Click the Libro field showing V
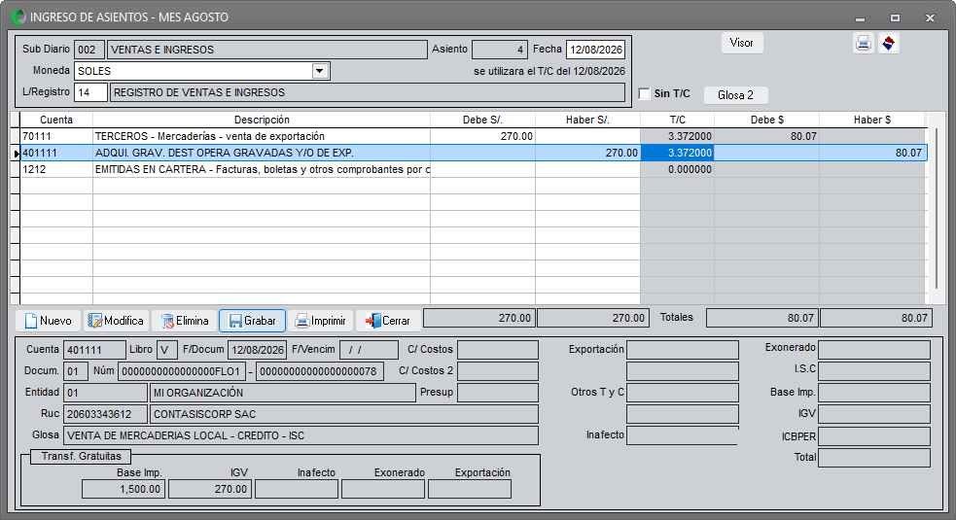The height and width of the screenshot is (520, 956). [x=167, y=350]
